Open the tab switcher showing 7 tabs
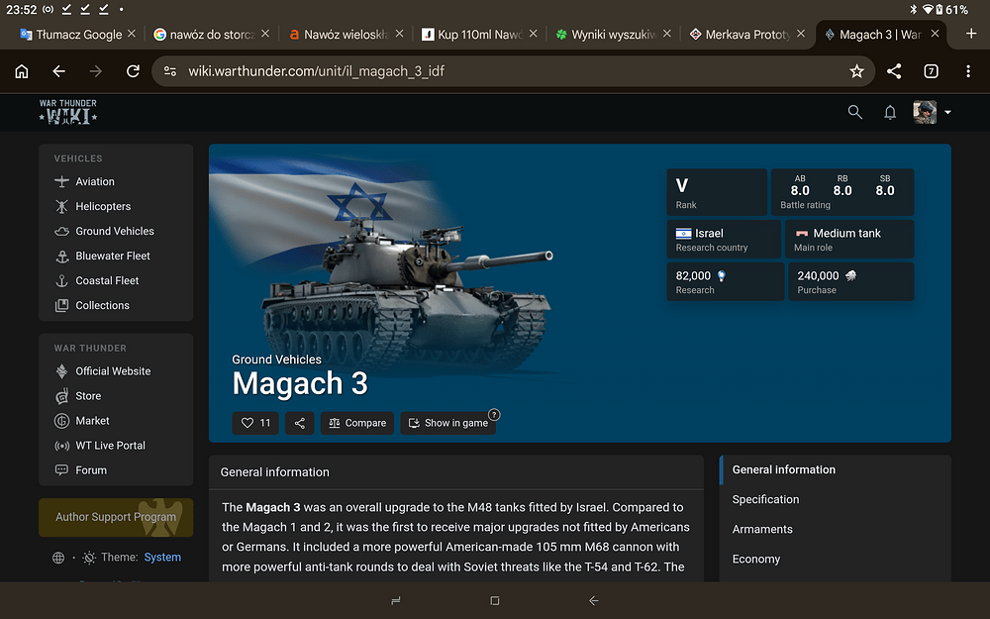This screenshot has width=990, height=619. tap(931, 71)
